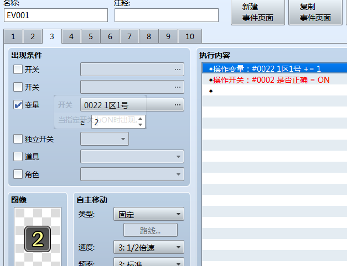Open event page tab 6
This screenshot has width=347, height=266.
tap(110, 36)
